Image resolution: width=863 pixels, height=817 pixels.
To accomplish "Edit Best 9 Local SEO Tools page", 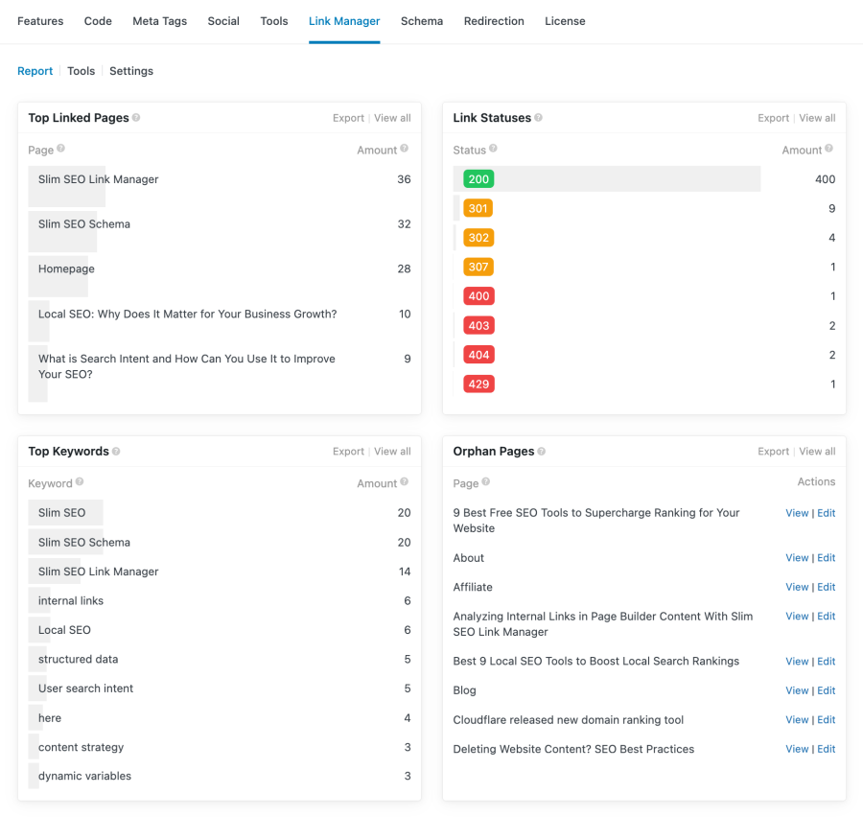I will point(827,662).
